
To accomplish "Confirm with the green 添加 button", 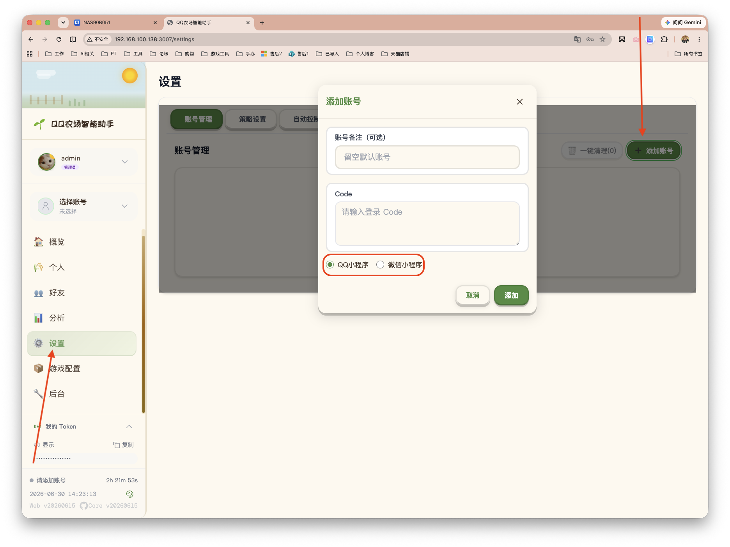I will (x=511, y=295).
